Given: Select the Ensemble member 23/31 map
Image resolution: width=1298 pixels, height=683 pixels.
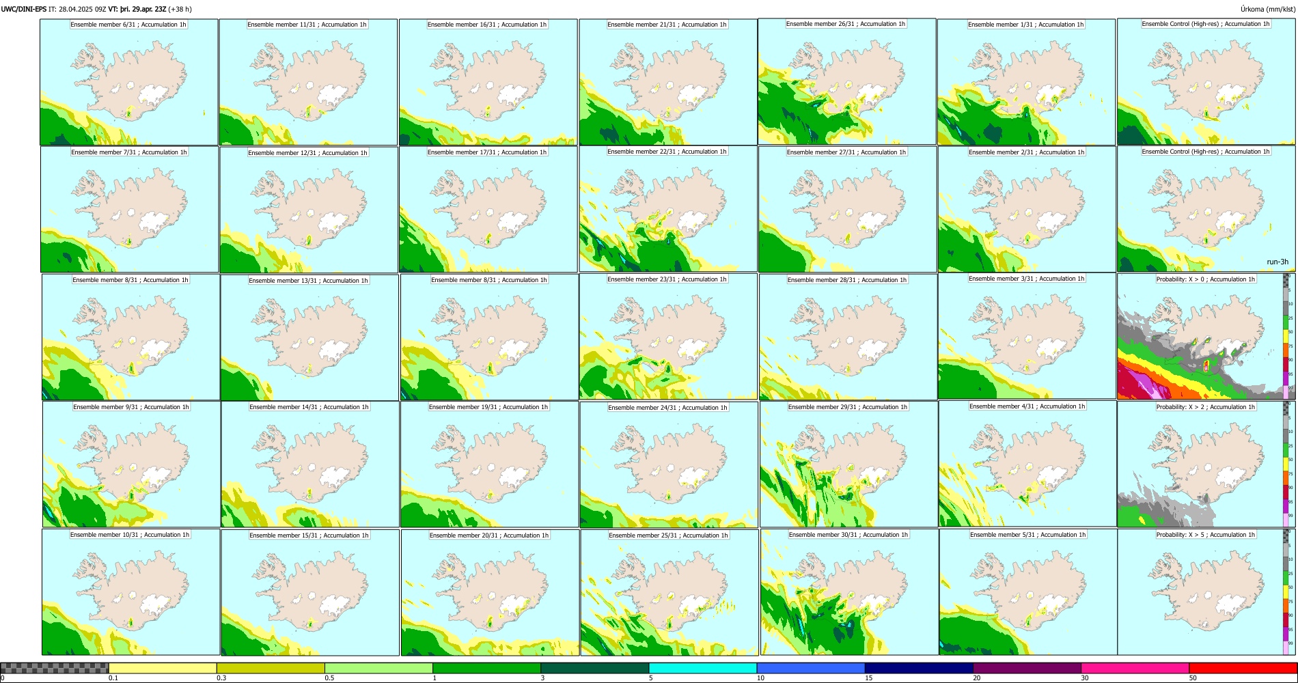Looking at the screenshot, I should point(668,337).
